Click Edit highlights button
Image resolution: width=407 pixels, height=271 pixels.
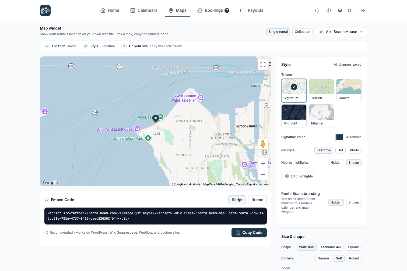click(299, 176)
